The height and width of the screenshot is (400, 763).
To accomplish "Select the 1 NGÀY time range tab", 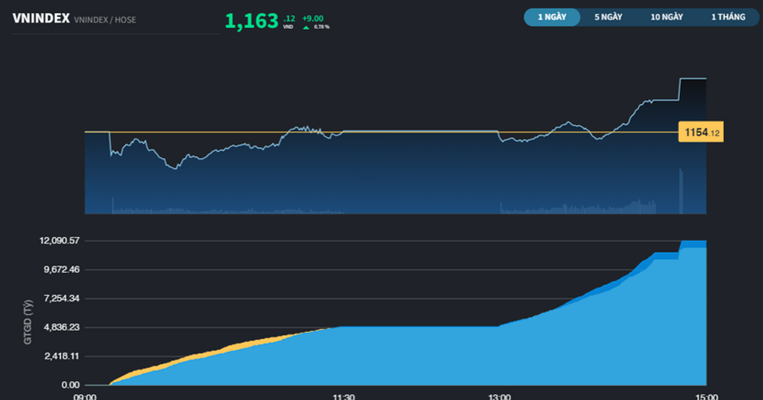I will pyautogui.click(x=551, y=17).
